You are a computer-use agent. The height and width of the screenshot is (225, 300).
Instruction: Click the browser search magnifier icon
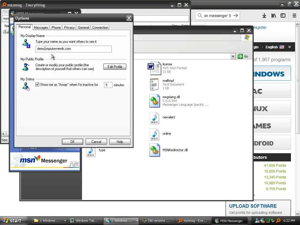200,16
